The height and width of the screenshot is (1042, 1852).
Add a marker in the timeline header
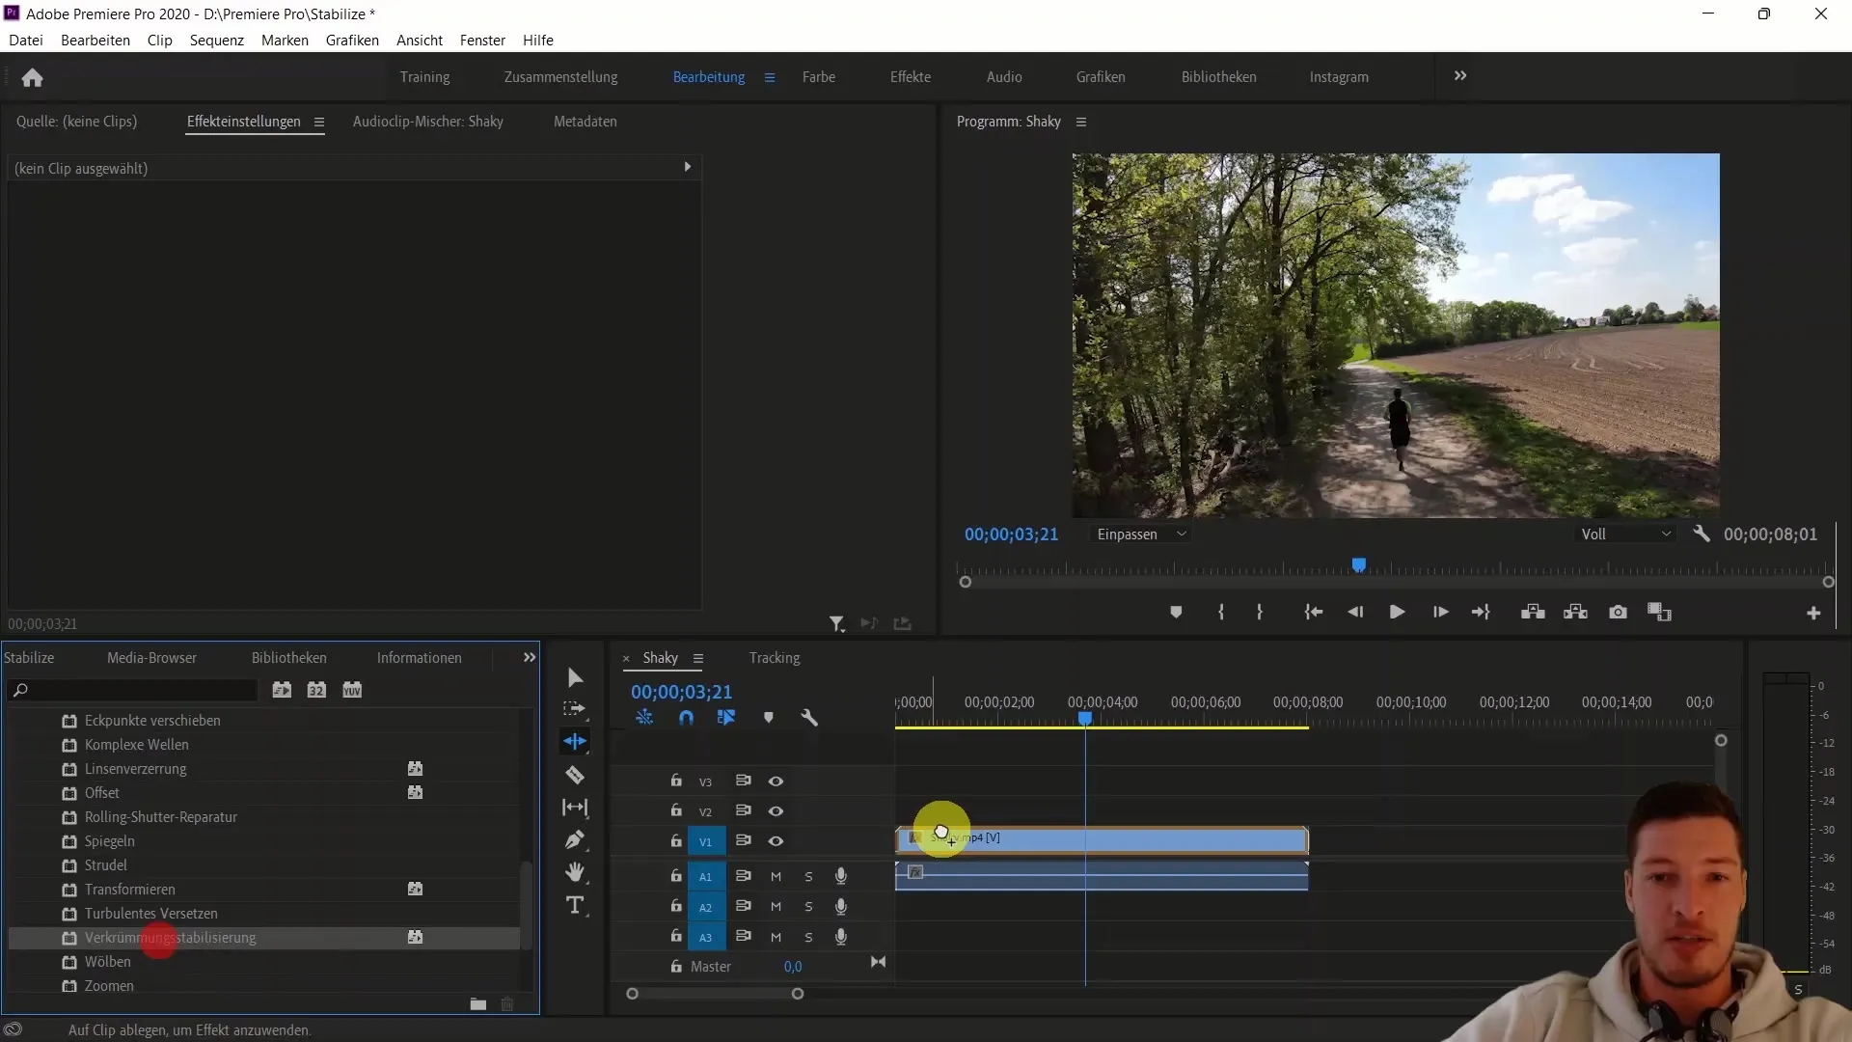pos(768,718)
